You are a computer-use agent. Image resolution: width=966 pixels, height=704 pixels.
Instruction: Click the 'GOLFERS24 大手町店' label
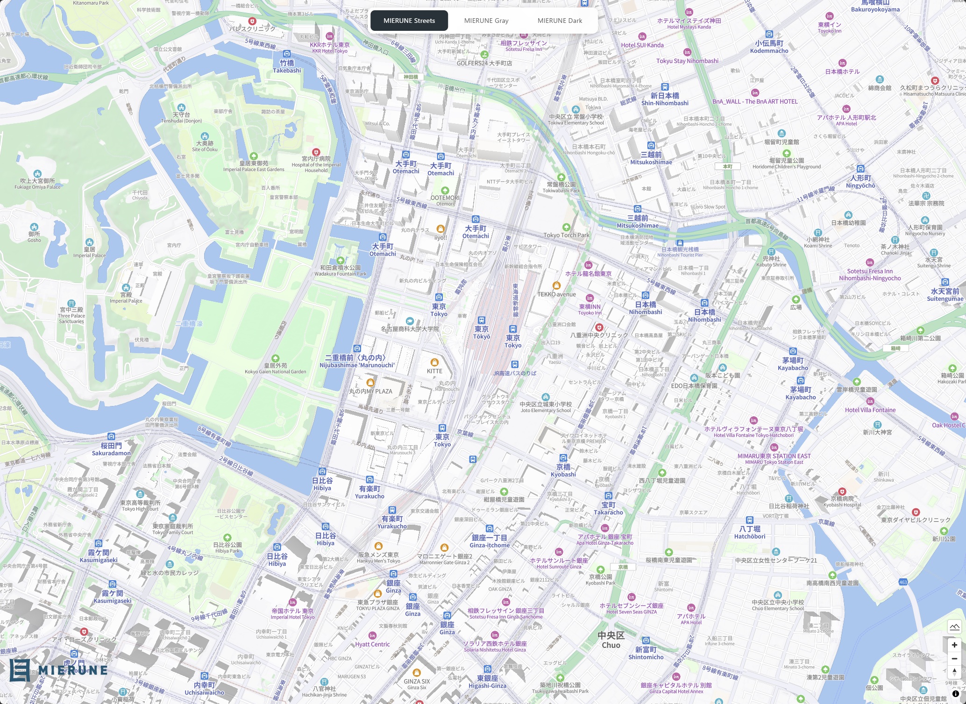tap(484, 63)
